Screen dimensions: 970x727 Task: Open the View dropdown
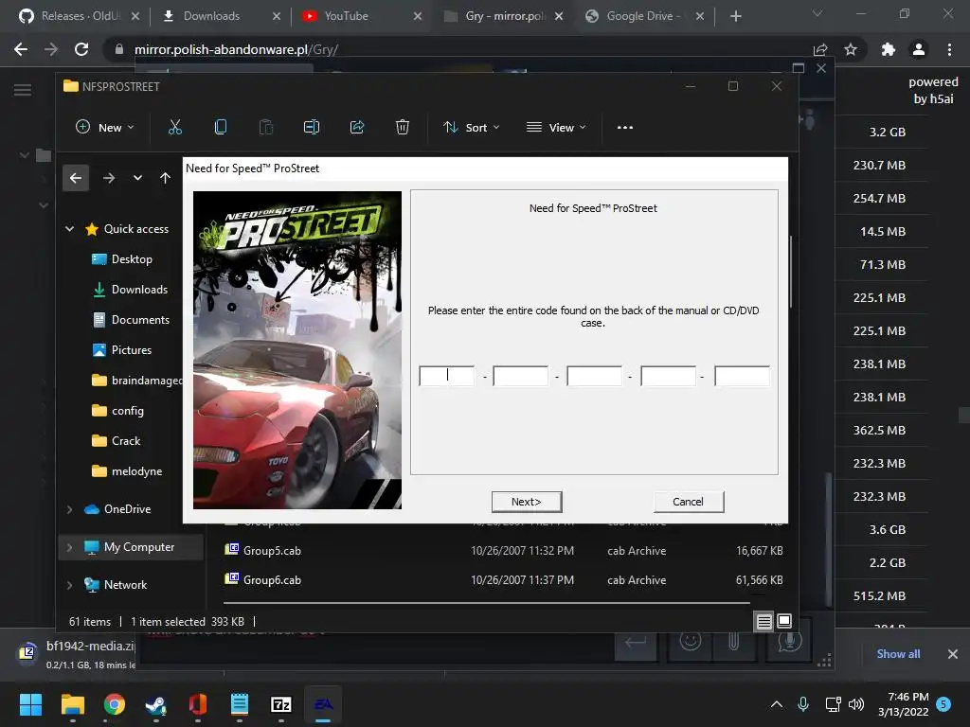555,128
